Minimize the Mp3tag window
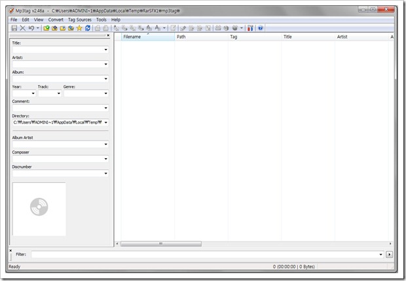This screenshot has height=281, width=406. pyautogui.click(x=363, y=10)
